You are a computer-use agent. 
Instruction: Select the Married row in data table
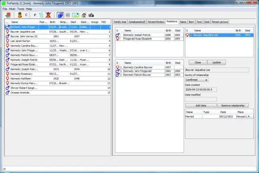(x=219, y=116)
